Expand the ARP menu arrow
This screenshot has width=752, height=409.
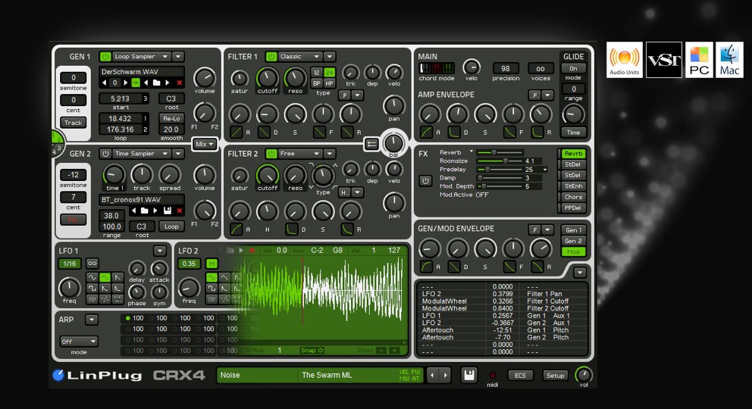91,320
